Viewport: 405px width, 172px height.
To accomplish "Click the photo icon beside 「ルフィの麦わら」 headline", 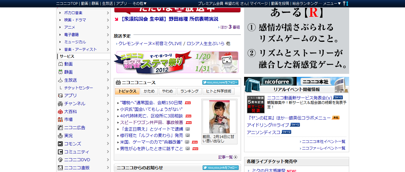I will pyautogui.click(x=188, y=135).
